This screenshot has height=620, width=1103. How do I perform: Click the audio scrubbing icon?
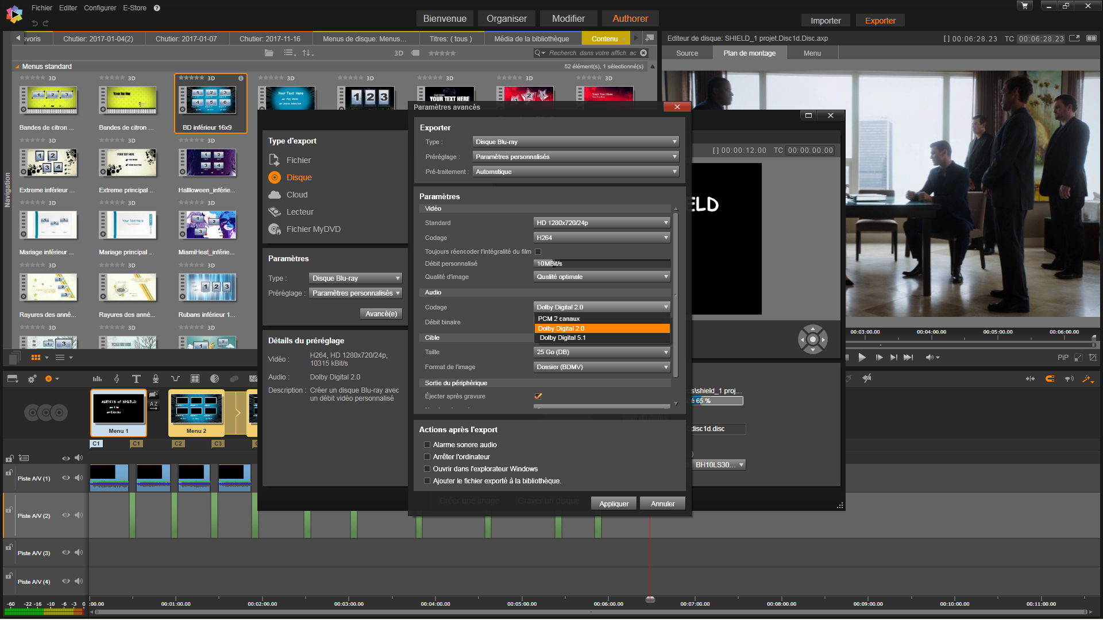1069,379
